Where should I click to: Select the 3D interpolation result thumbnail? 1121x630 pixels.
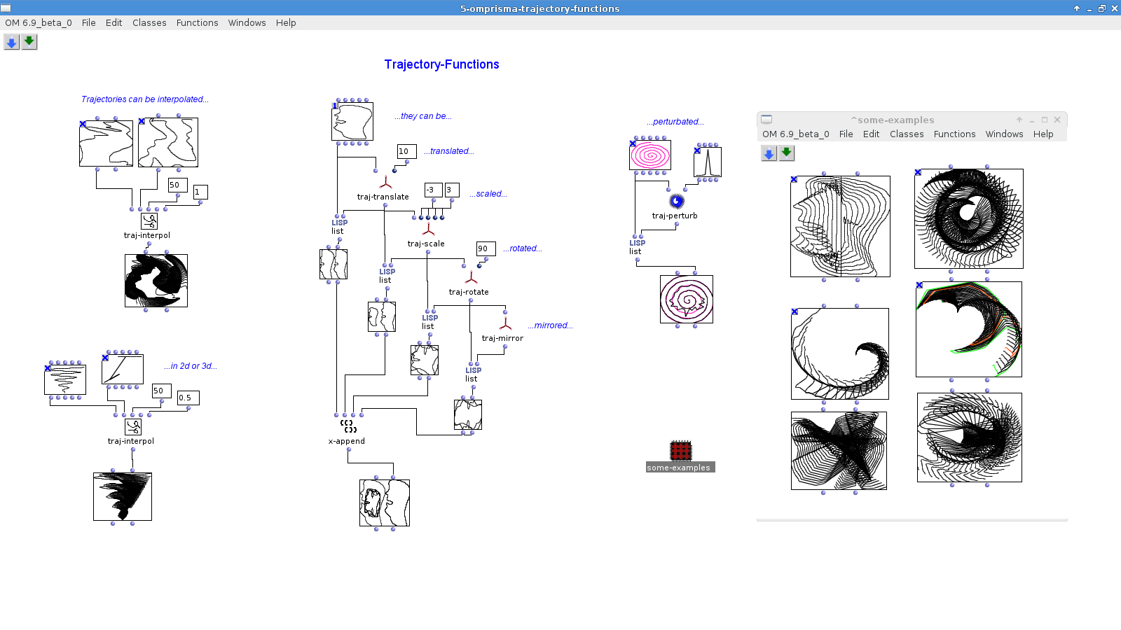[123, 496]
